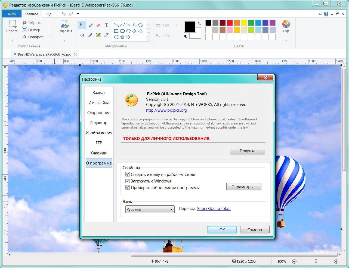Open the Сохранение settings section
Screen dimensions: 349x268
coord(99,113)
